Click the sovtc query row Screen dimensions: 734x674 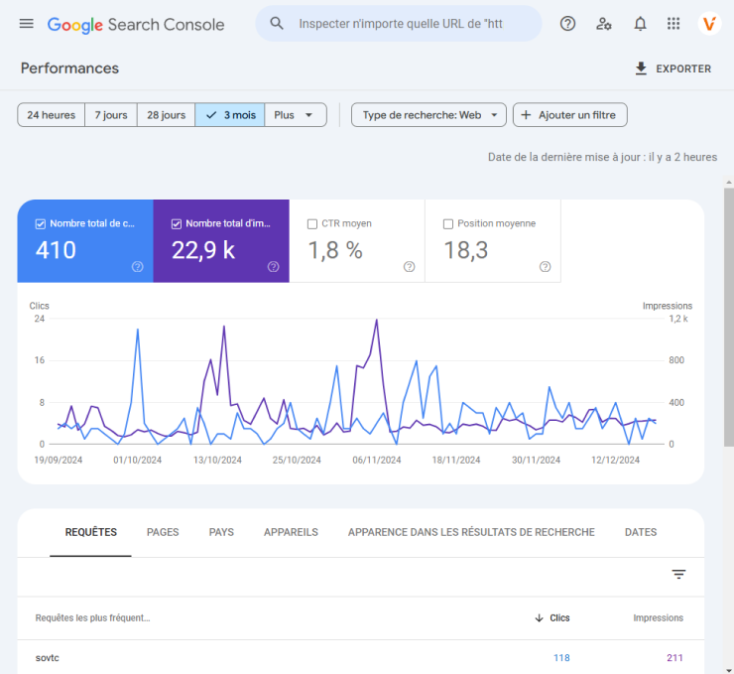click(360, 657)
